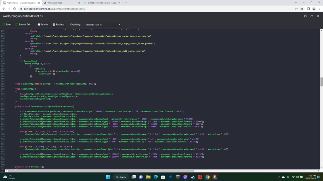Close the Websocket Rcon tab
This screenshot has height=181, width=323.
click(x=79, y=3)
